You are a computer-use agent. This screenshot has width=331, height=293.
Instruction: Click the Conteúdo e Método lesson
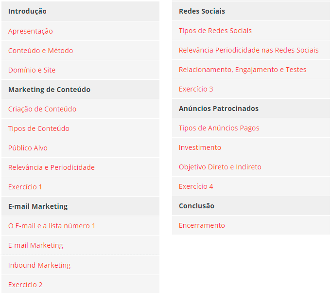[40, 51]
